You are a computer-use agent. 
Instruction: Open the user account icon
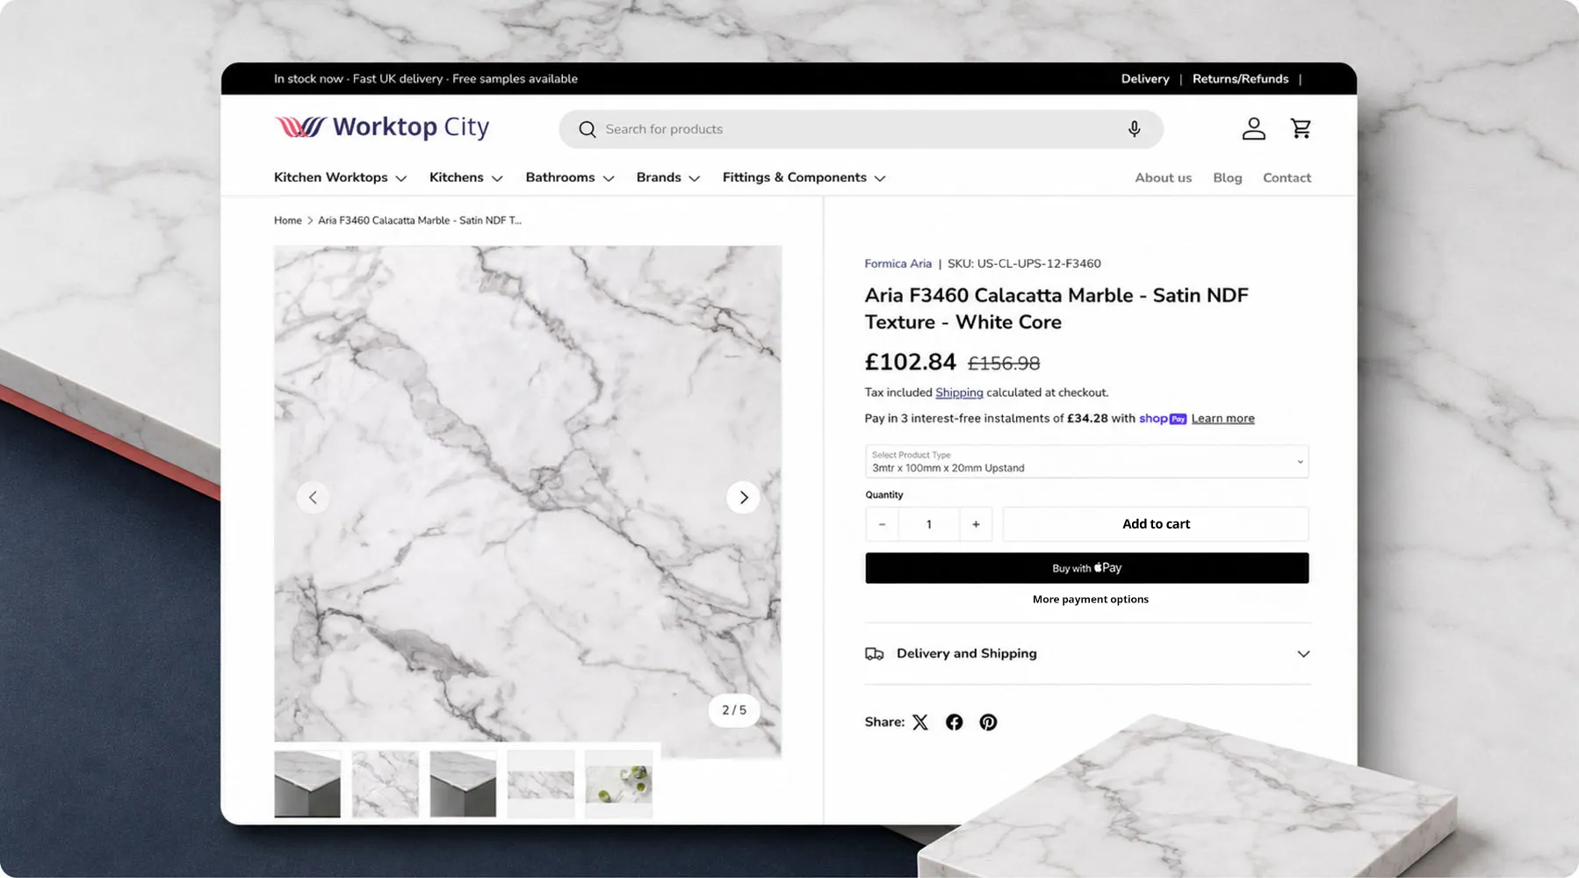1253,129
